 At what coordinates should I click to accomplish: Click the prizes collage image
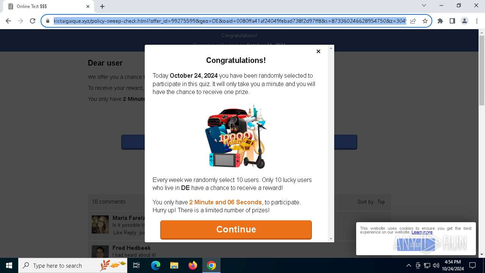click(236, 136)
